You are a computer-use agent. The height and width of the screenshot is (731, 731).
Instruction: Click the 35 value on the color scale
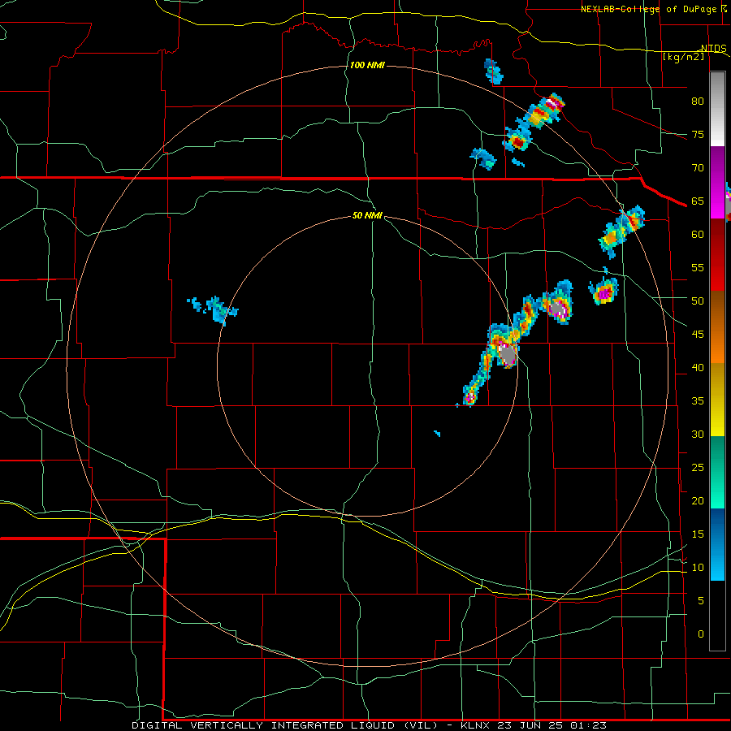click(x=698, y=401)
